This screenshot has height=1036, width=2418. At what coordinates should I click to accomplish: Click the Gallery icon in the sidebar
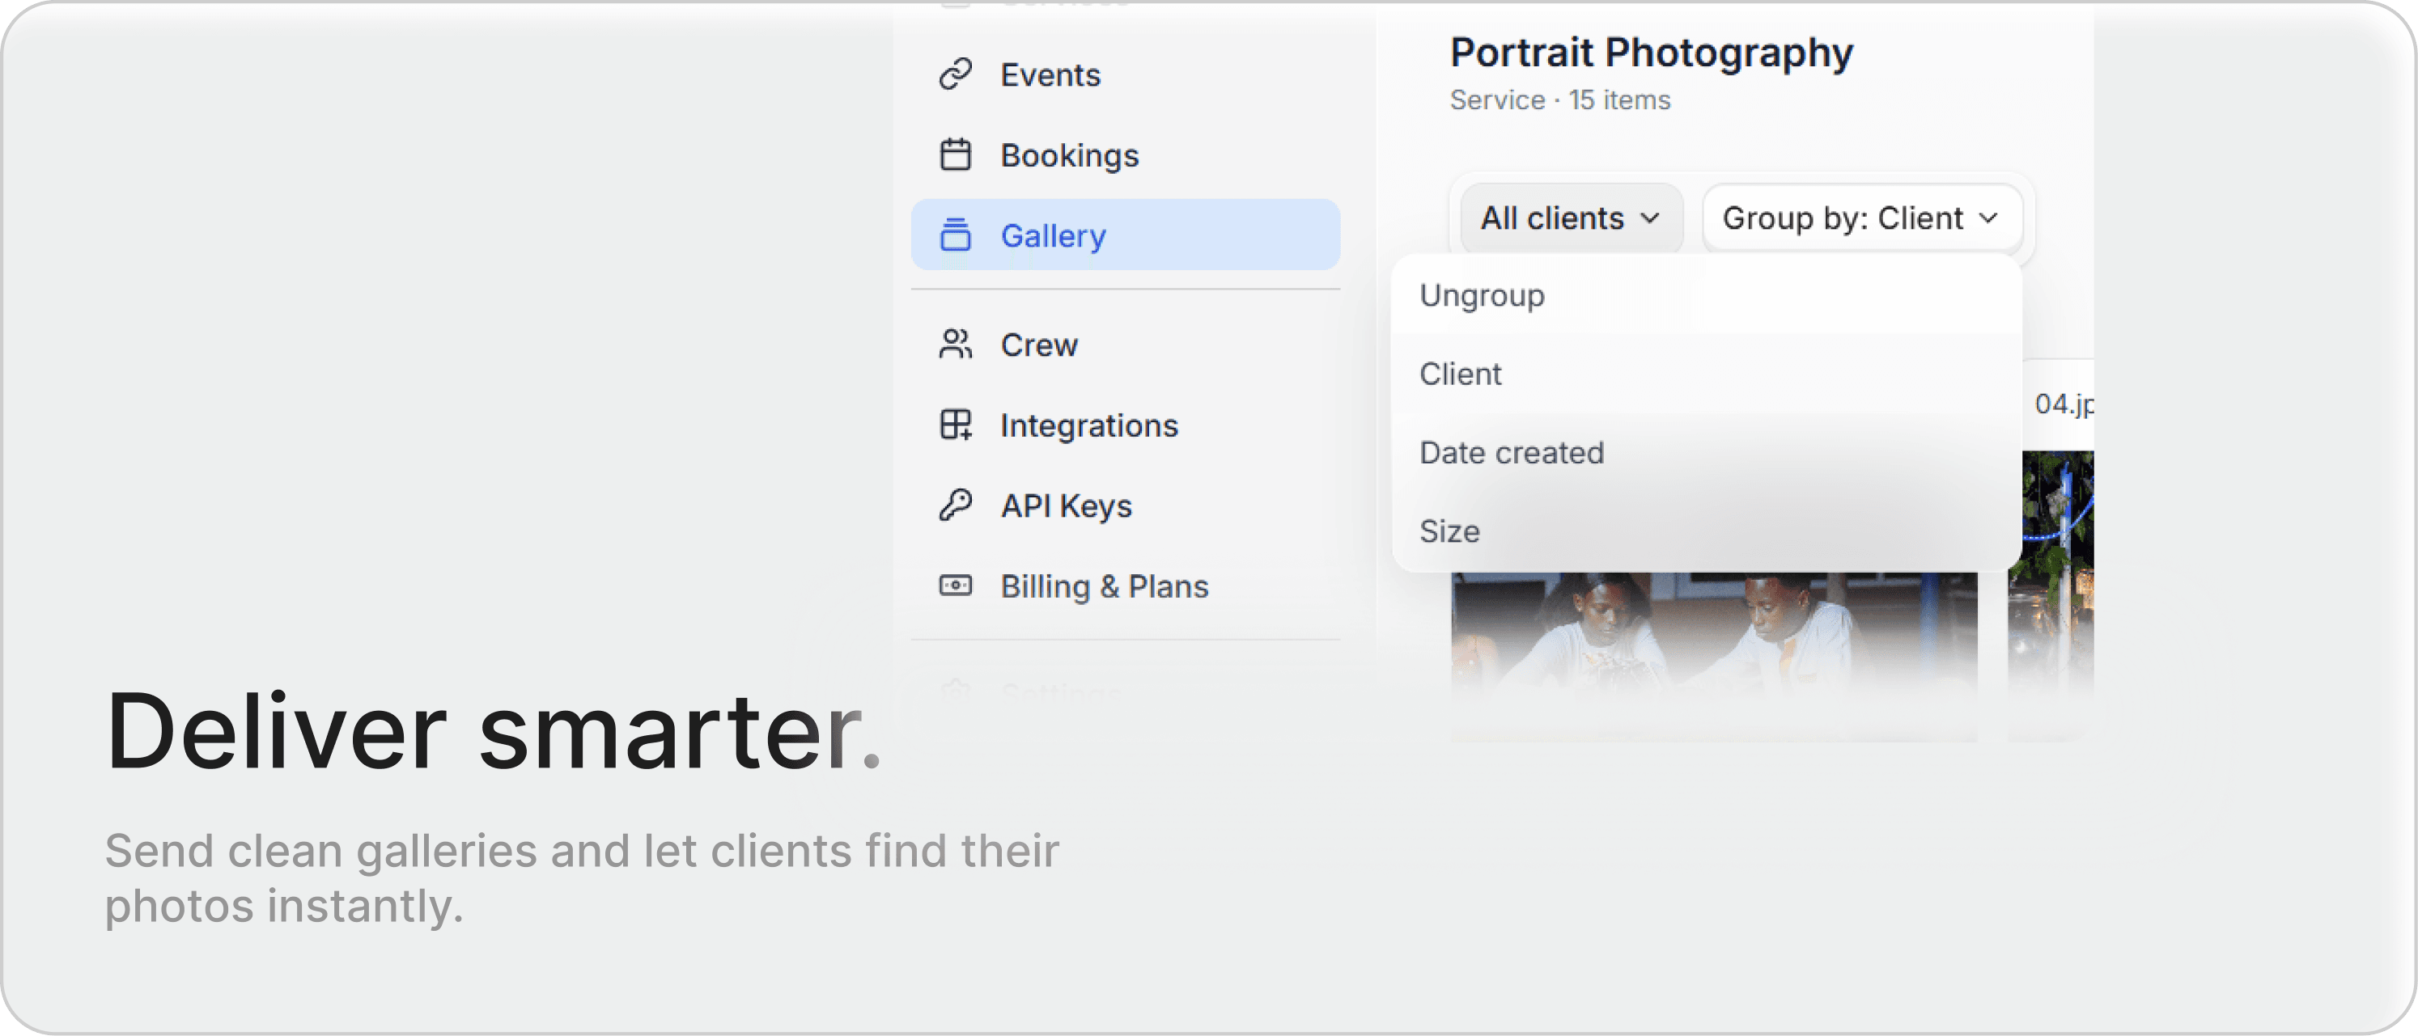[x=955, y=235]
